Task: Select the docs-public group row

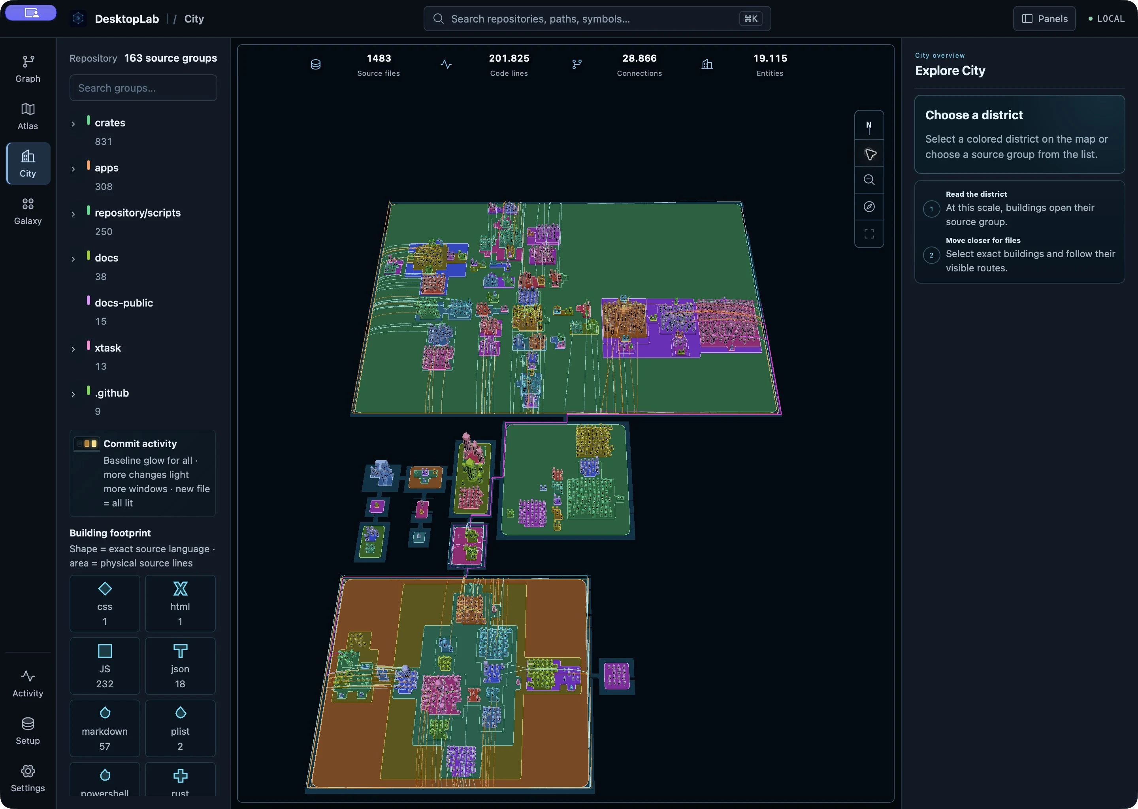Action: click(143, 311)
